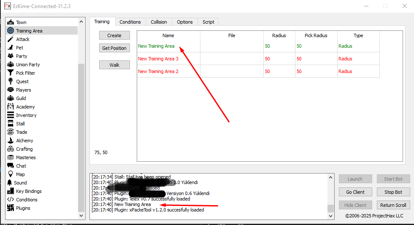414x225 pixels.
Task: Switch to the Script tab
Action: [x=208, y=22]
